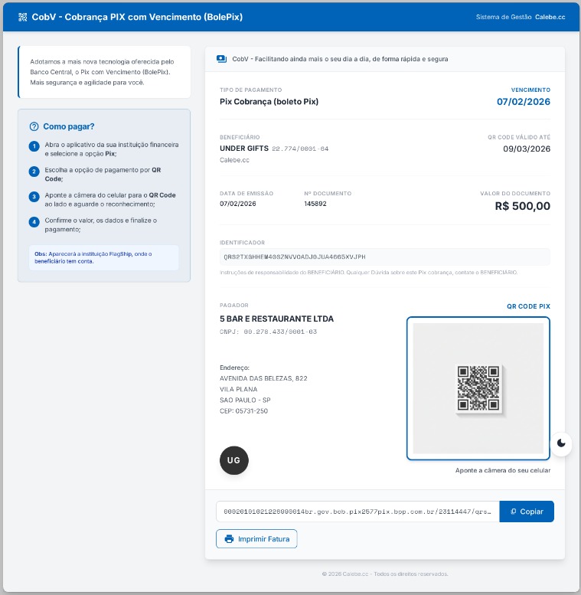This screenshot has width=581, height=595.
Task: Select the step 4 number badge
Action: point(34,222)
